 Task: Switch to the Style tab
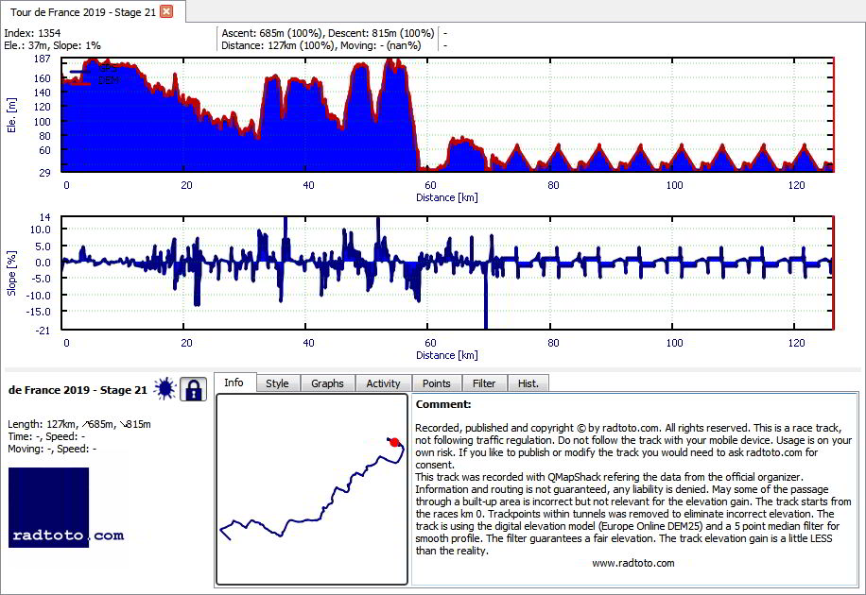pyautogui.click(x=277, y=383)
